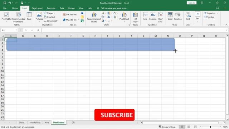Select the entire sheet with the corner button
Screen dimensions: 229x129
3,36
